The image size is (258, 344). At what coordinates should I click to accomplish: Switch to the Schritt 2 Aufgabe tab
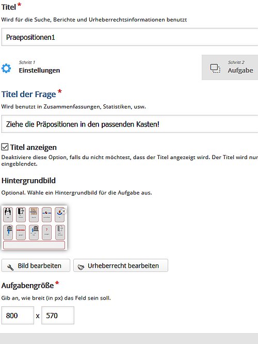tap(230, 67)
